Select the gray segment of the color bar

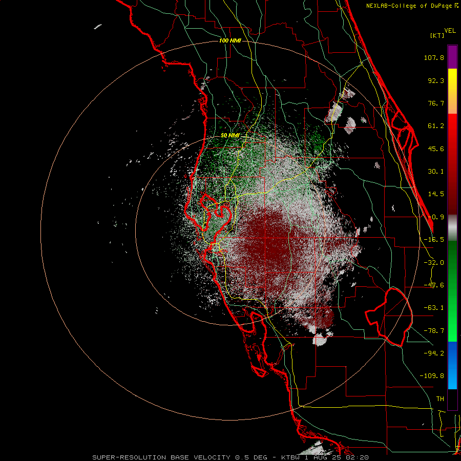[x=452, y=228]
